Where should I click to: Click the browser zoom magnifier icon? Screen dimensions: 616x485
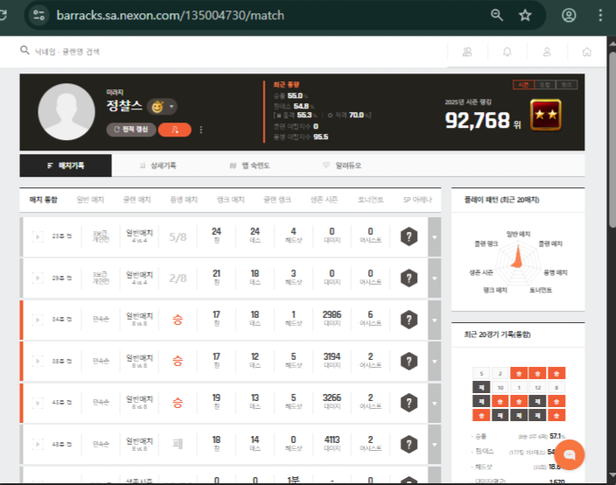497,15
